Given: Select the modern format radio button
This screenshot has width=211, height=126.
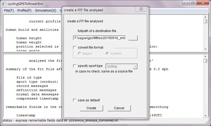Looking at the screenshot, I should (x=107, y=54).
